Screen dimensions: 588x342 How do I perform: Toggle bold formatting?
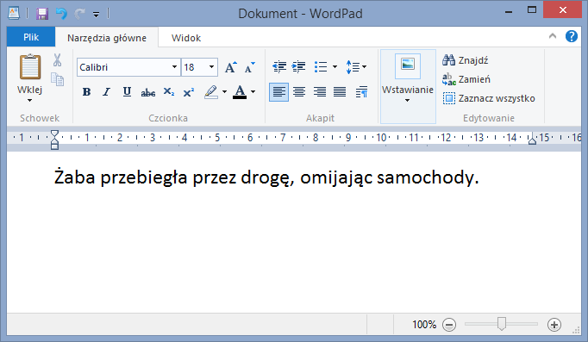click(x=86, y=92)
